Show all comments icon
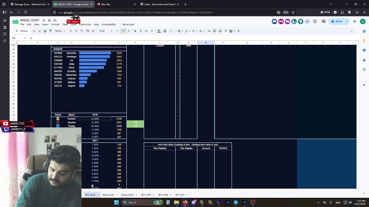 pos(323,21)
